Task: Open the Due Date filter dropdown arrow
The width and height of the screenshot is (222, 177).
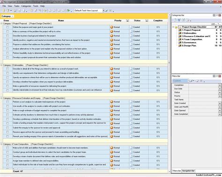Action: (220, 89)
